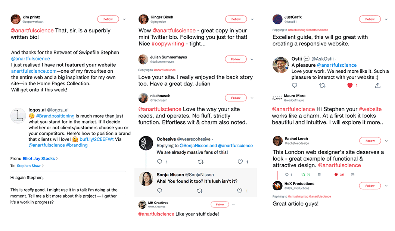Open the anartfulscience.com link
The width and height of the screenshot is (395, 231).
(34, 71)
